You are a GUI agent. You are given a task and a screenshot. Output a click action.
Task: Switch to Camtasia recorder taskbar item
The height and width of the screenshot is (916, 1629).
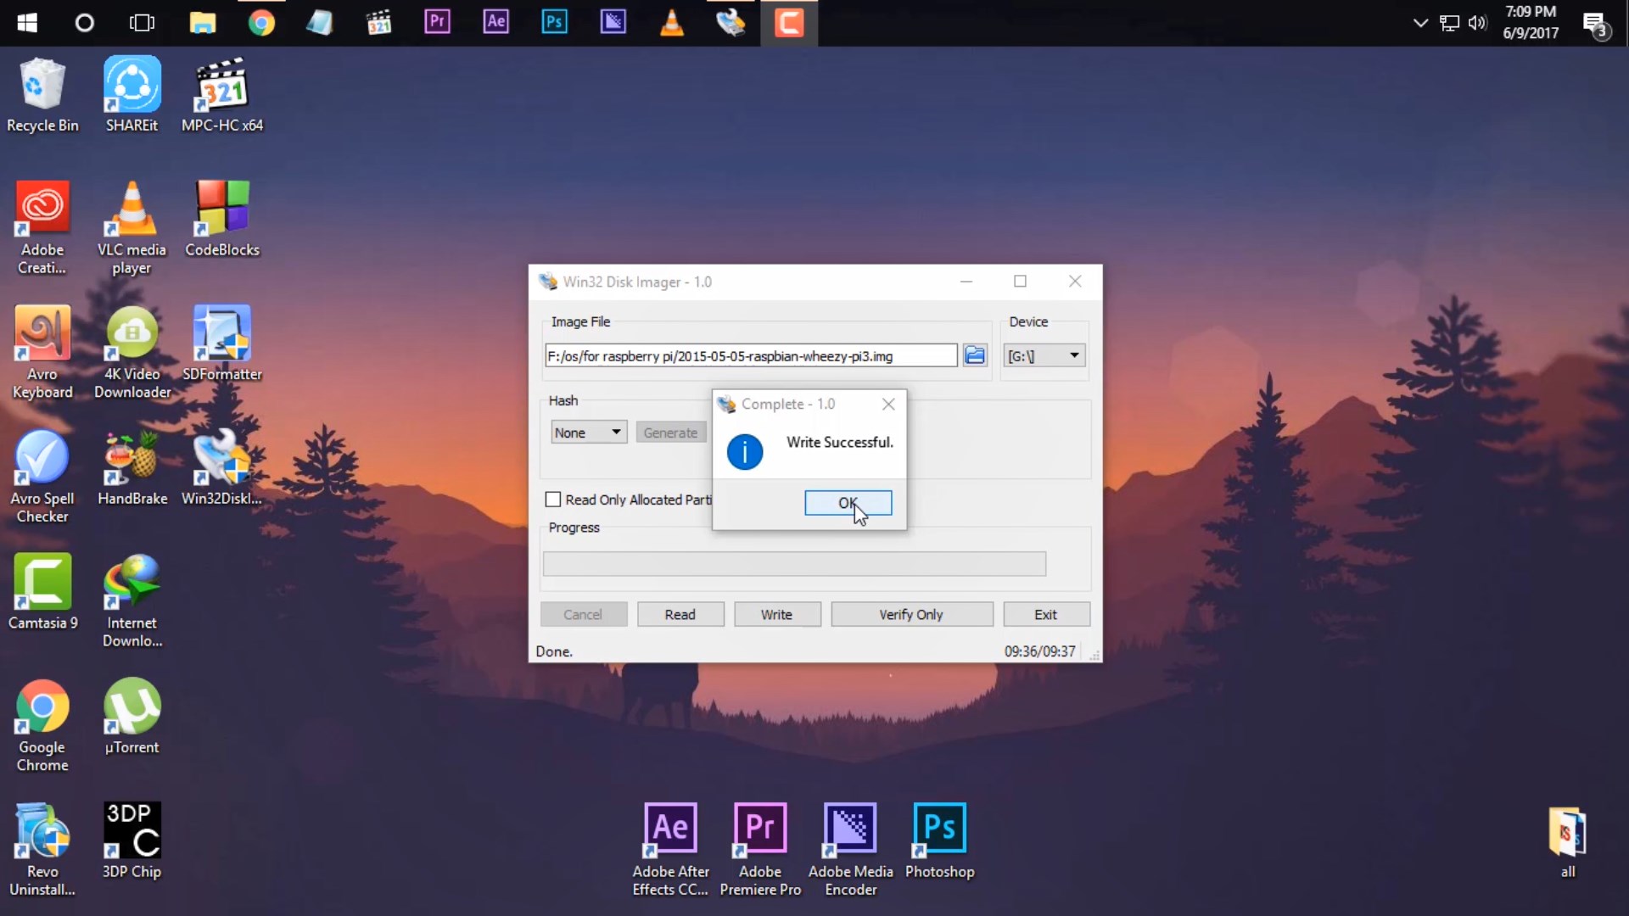pos(789,23)
